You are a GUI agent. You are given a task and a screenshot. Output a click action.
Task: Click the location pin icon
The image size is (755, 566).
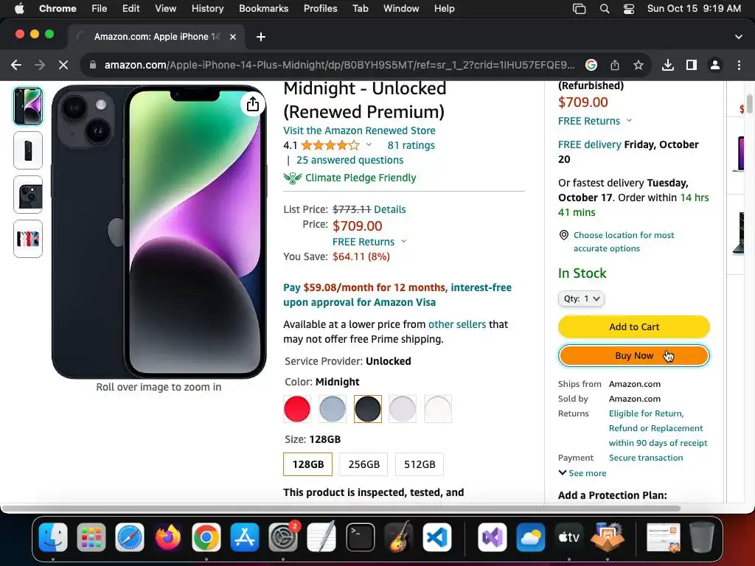pos(564,235)
